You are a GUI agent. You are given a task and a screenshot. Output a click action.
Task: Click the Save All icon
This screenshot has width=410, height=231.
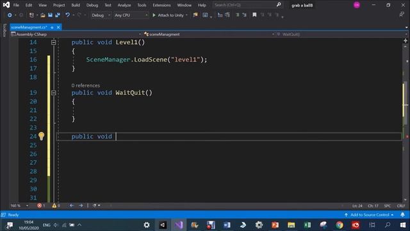click(x=58, y=15)
